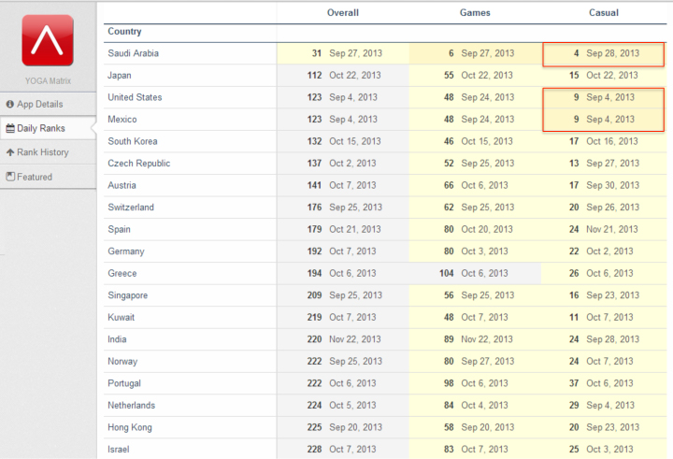This screenshot has width=673, height=459.
Task: Select the United States row label
Action: click(135, 97)
